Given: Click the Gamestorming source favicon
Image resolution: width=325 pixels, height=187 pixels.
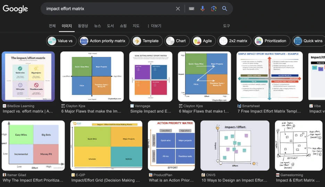Looking at the screenshot, I should [x=278, y=175].
